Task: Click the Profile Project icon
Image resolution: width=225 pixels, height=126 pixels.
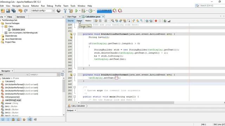Action: pos(90,11)
